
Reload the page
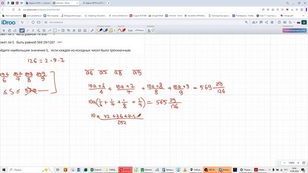pos(13,10)
